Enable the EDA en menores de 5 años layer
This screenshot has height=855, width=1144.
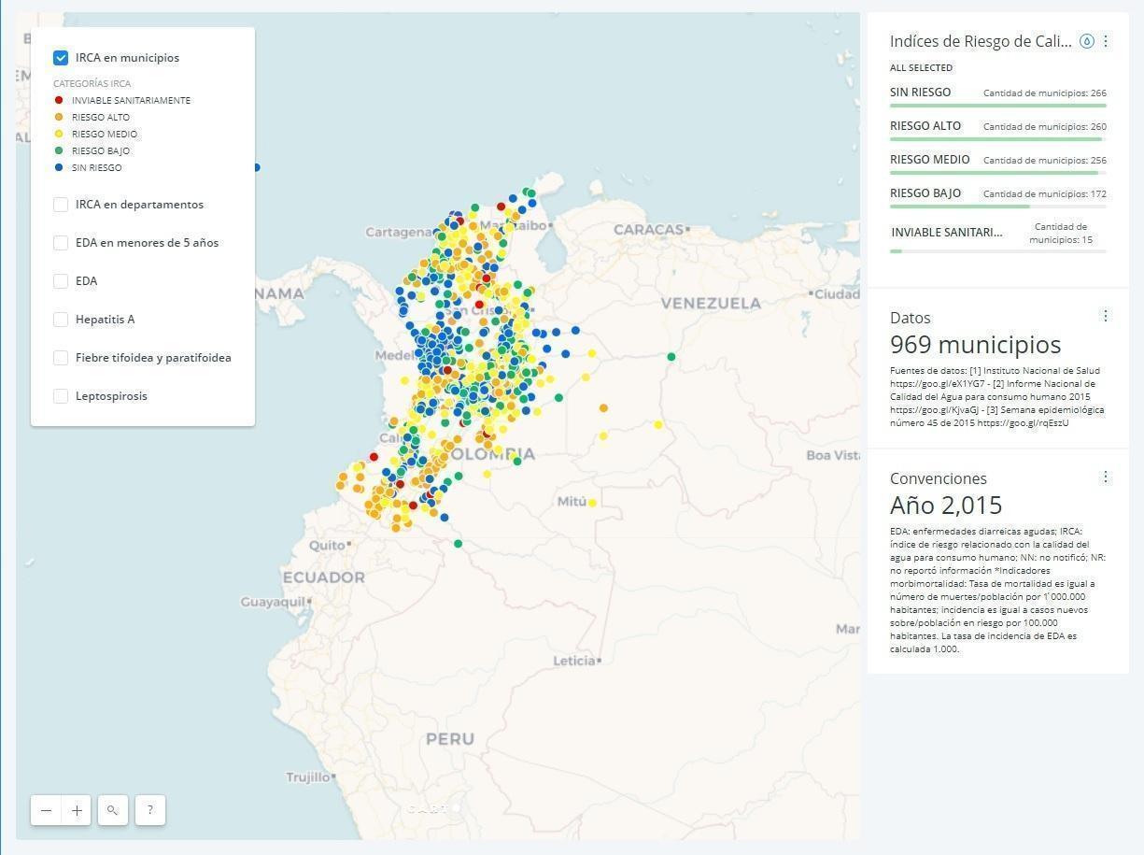[61, 242]
